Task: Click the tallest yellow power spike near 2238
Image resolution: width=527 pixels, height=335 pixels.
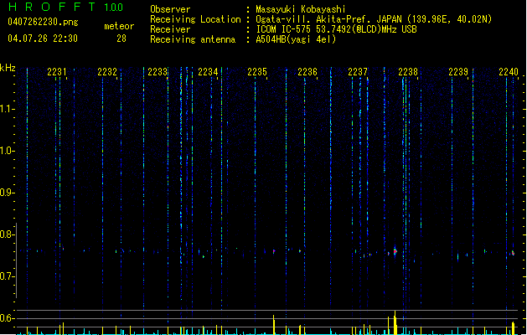Action: [x=395, y=322]
